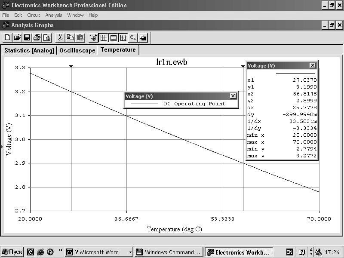Click the taskbar clock 17:26

pos(332,252)
